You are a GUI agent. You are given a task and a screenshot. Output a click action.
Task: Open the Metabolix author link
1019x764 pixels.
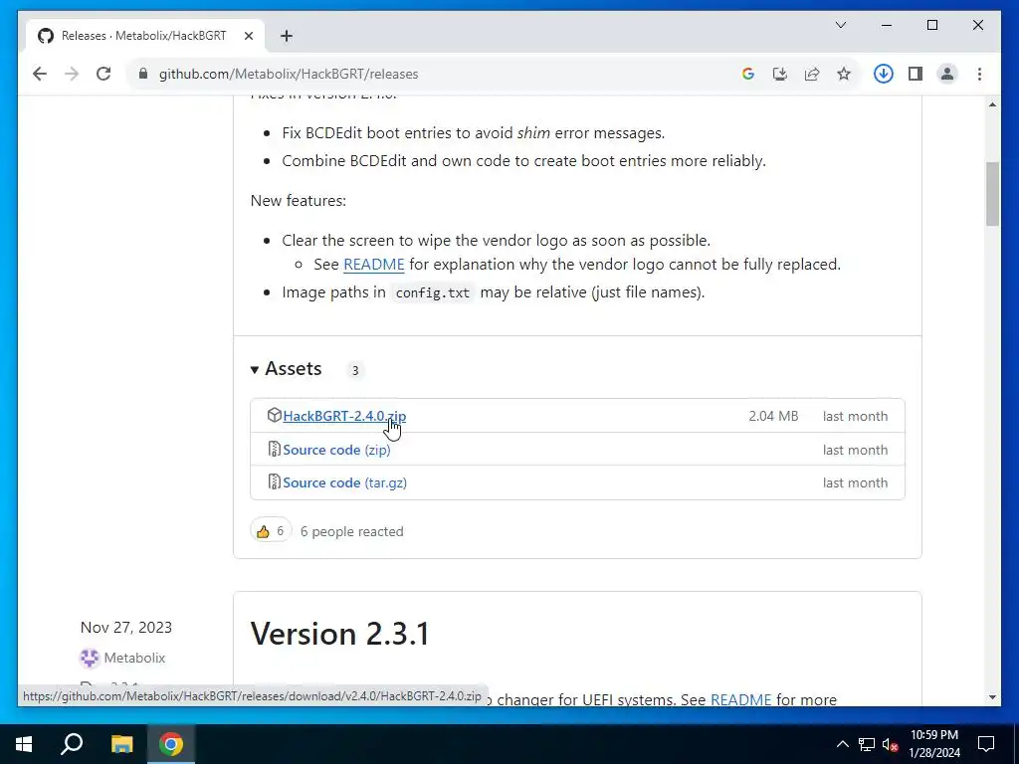click(134, 658)
